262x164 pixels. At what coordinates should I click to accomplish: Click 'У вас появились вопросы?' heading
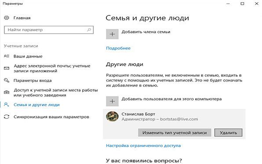pos(144,160)
